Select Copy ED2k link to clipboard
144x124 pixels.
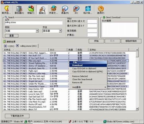(88, 68)
